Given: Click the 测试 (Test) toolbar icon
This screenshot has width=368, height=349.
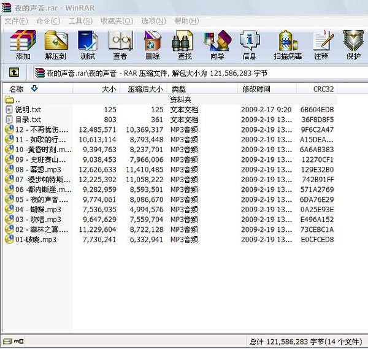Looking at the screenshot, I should tap(88, 40).
